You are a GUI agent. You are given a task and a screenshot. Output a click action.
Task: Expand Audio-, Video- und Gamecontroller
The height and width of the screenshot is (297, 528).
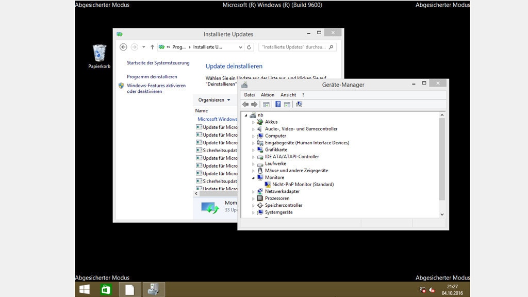[x=253, y=129]
